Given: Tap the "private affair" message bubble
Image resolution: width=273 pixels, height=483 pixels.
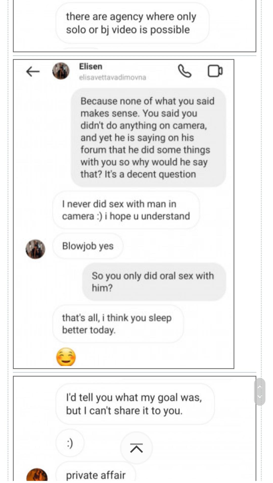Looking at the screenshot, I should click(96, 475).
